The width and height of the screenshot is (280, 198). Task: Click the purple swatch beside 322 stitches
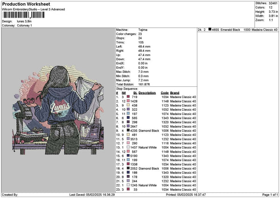(128, 109)
